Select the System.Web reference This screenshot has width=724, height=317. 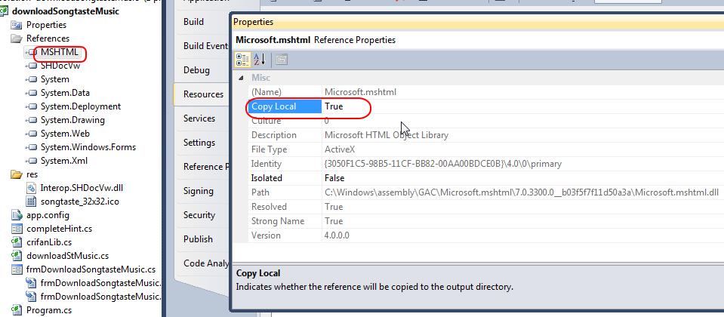tap(65, 134)
